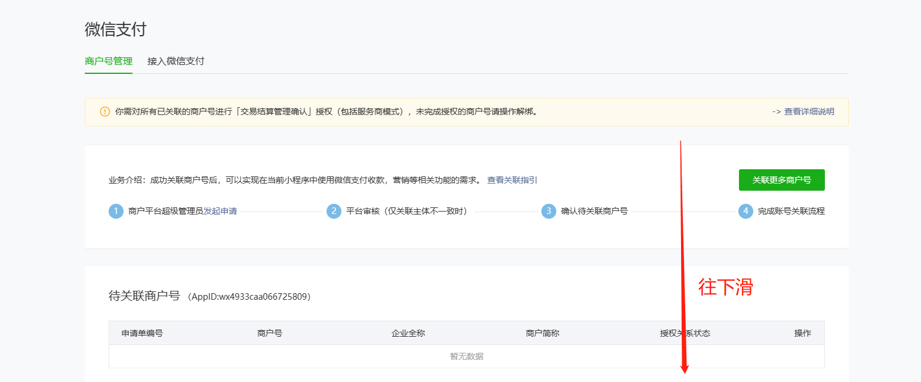Click the 授权关系状态 column header
Screen dimensions: 921x382
tap(685, 333)
